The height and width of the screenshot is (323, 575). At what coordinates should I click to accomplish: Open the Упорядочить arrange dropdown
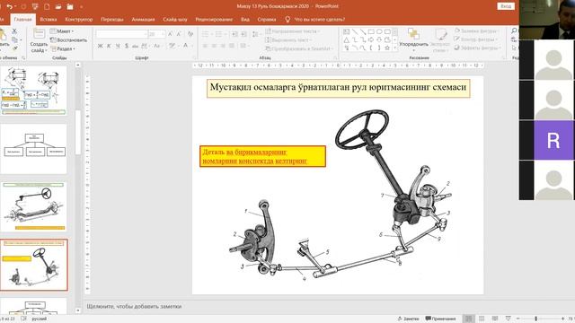point(413,39)
